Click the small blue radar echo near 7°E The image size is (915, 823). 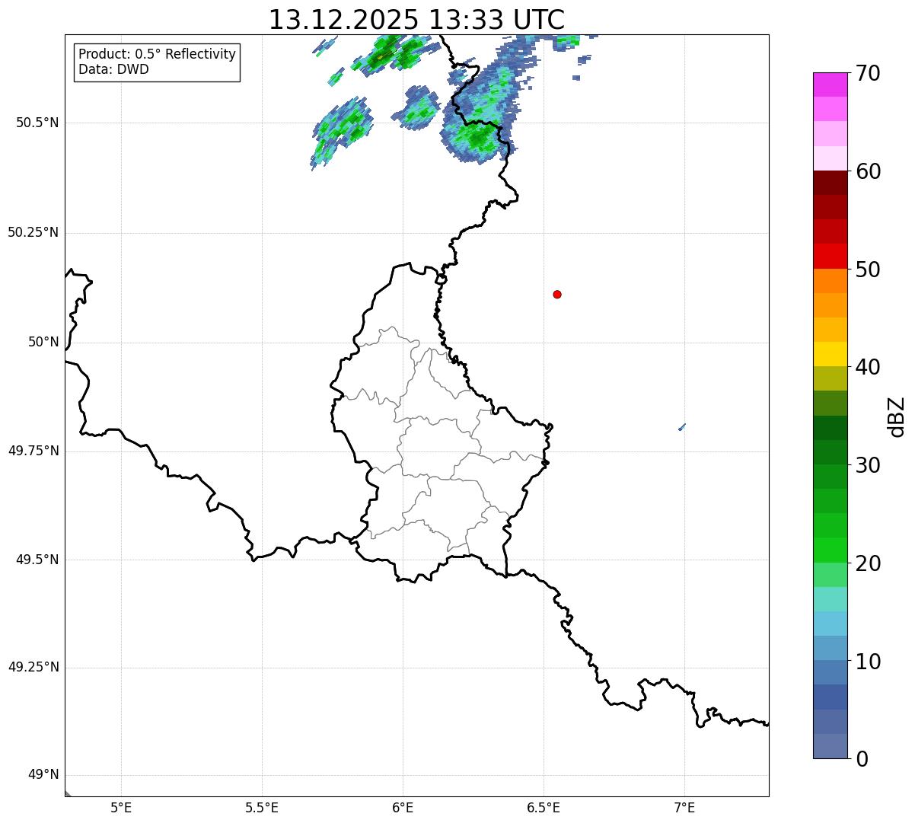point(682,427)
